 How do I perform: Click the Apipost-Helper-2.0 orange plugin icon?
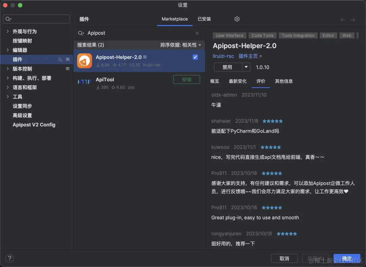pos(84,61)
